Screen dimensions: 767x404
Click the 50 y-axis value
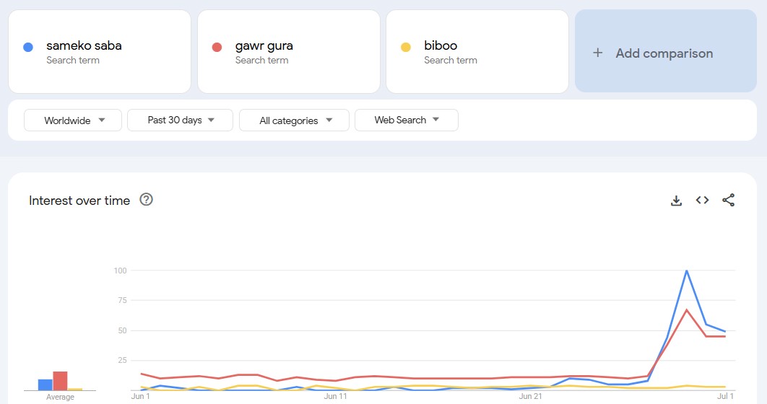coord(122,330)
